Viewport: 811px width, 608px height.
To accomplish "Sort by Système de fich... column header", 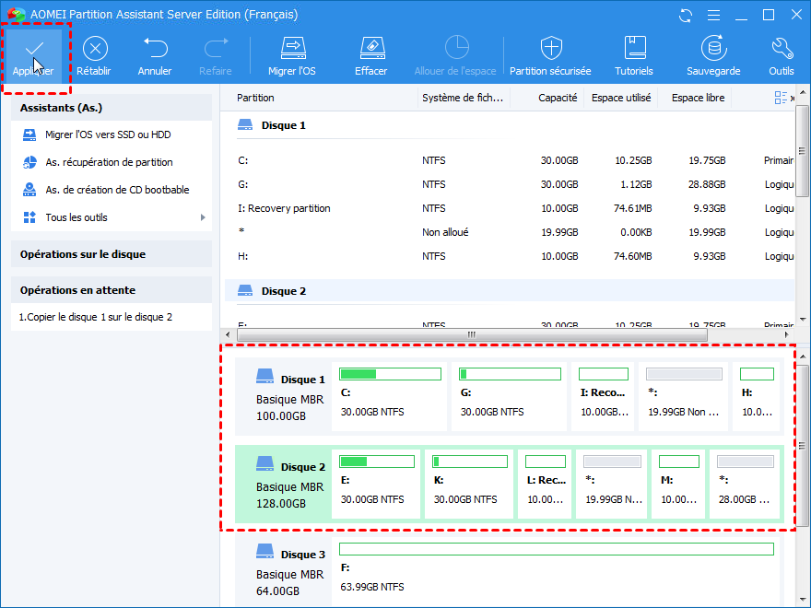I will [x=464, y=98].
